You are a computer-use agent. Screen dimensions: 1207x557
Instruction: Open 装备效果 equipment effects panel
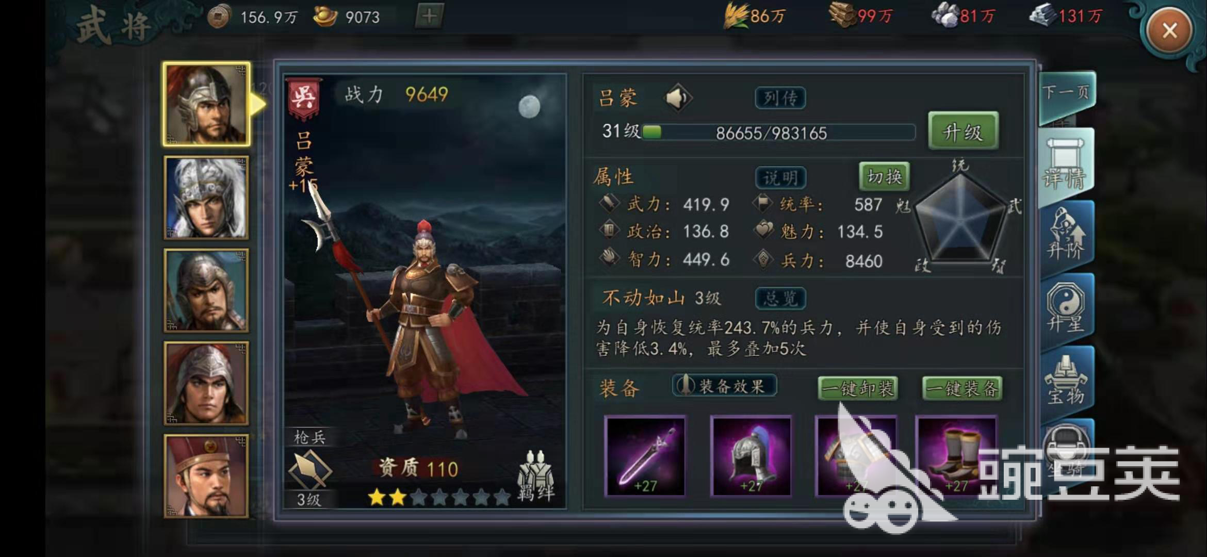point(724,386)
